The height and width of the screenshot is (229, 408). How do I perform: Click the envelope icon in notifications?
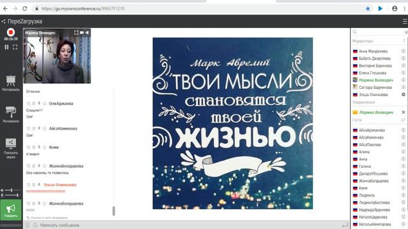point(355,112)
